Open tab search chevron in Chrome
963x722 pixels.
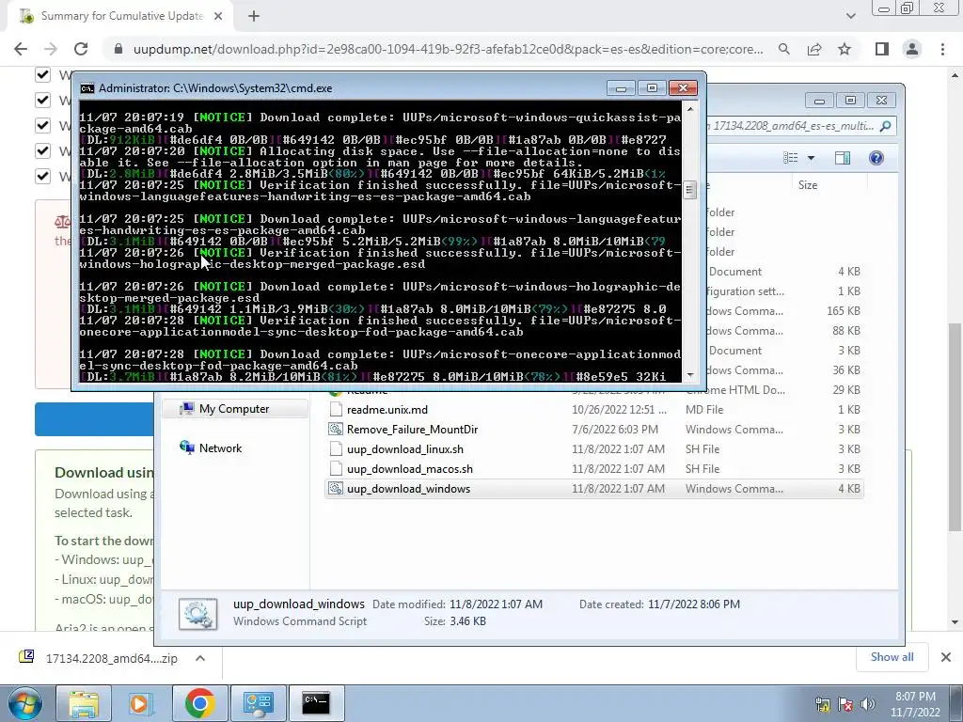click(850, 16)
